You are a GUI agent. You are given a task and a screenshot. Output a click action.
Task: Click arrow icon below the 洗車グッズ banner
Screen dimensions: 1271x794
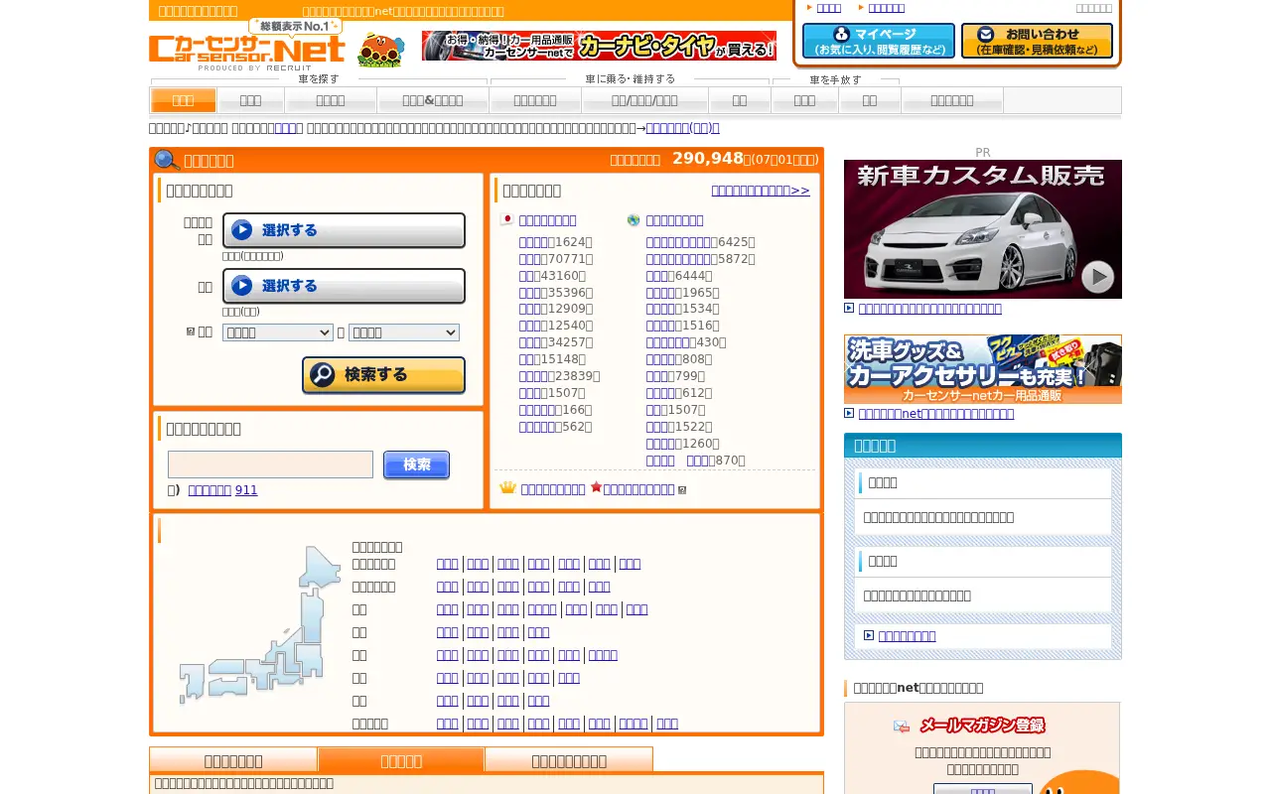coord(849,413)
